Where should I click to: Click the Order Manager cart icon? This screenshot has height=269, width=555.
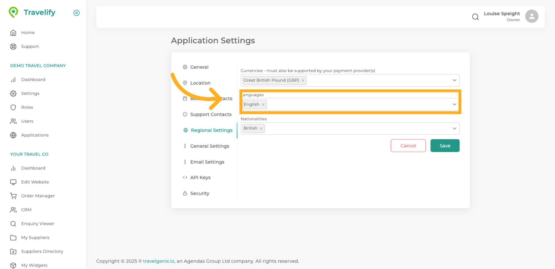pyautogui.click(x=13, y=196)
